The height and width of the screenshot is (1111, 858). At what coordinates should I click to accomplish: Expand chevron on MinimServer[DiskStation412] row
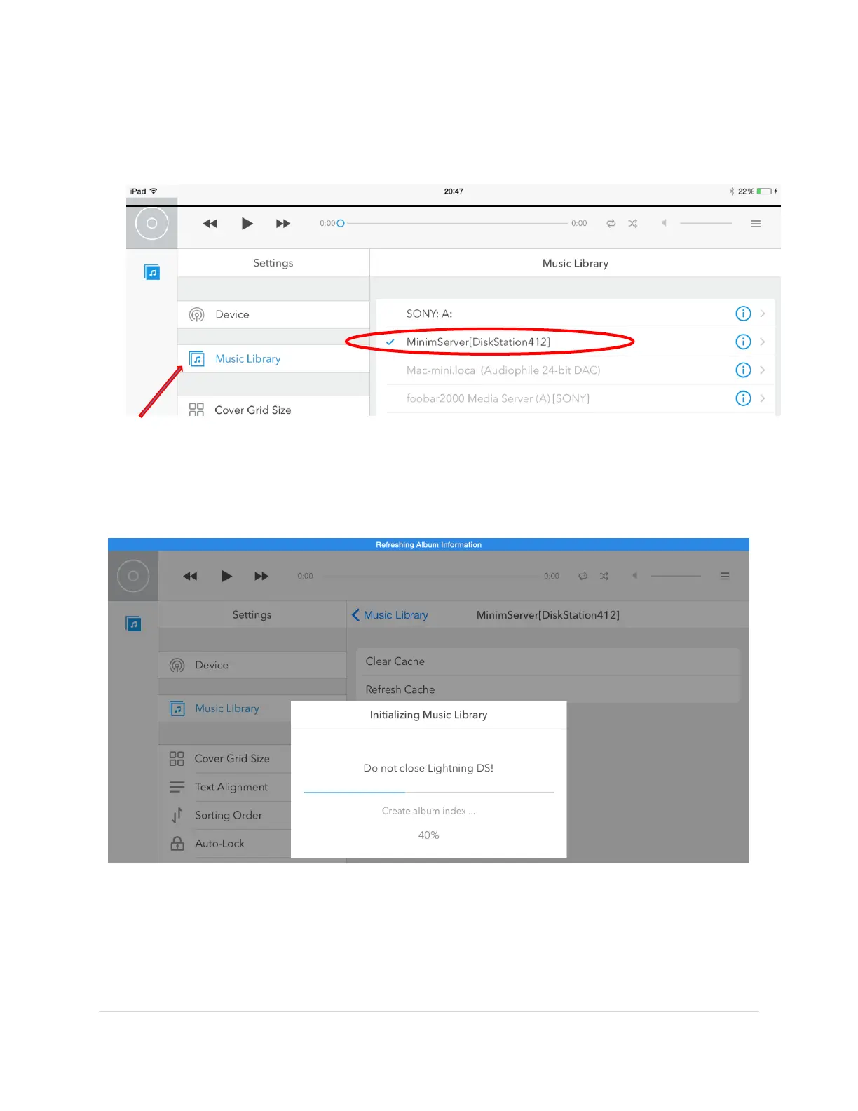pyautogui.click(x=763, y=342)
